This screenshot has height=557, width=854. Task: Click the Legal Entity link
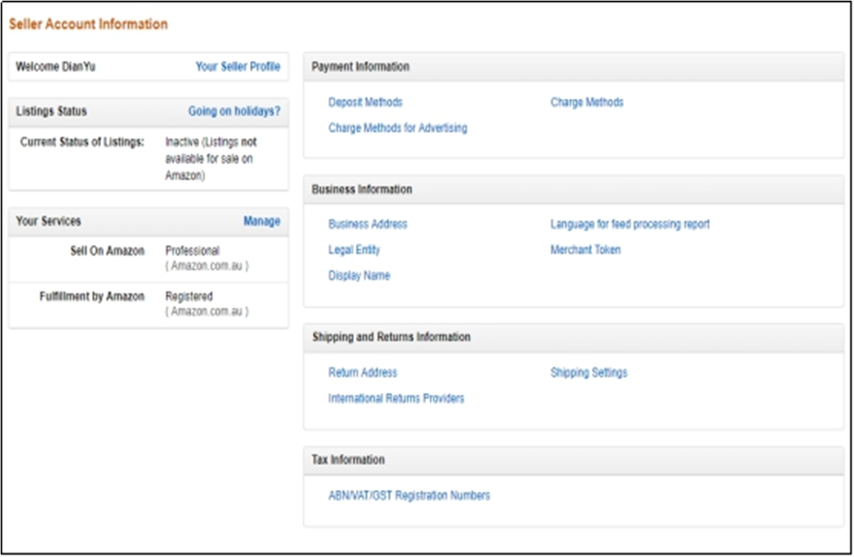coord(354,250)
